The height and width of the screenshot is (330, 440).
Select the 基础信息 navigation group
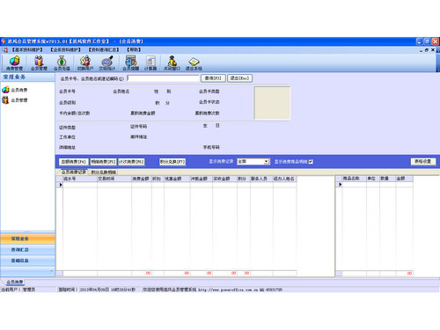click(x=27, y=260)
